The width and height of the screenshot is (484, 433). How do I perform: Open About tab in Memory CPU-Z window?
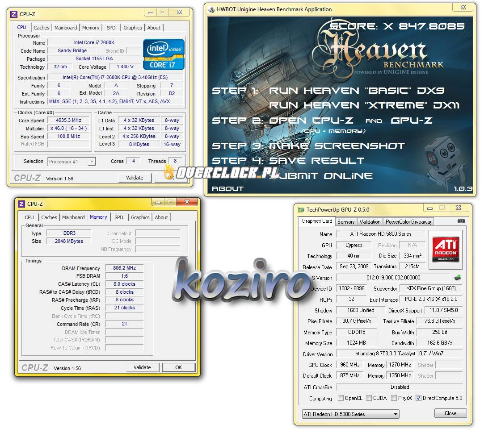tap(161, 217)
